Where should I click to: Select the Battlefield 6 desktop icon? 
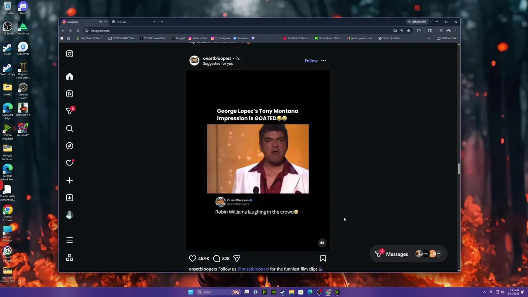(x=23, y=110)
